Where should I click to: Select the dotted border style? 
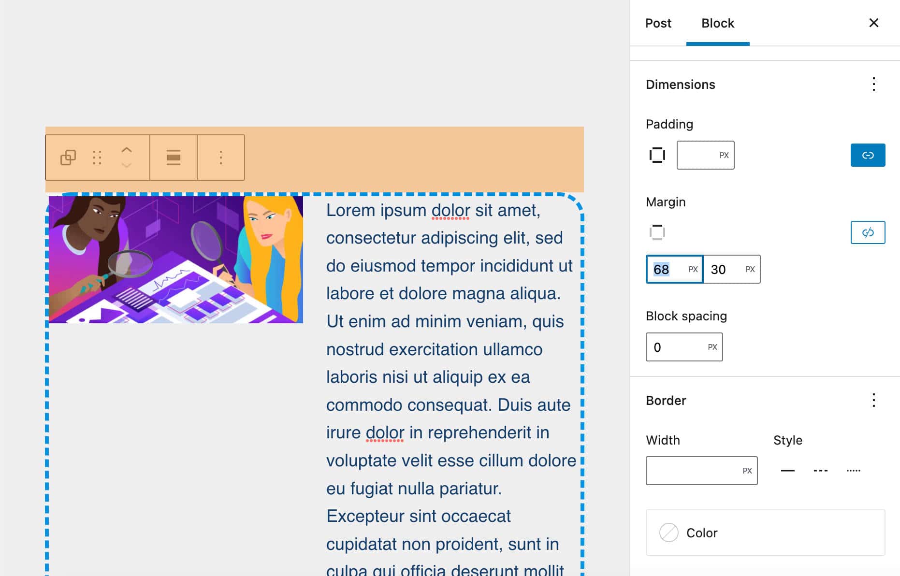tap(854, 471)
